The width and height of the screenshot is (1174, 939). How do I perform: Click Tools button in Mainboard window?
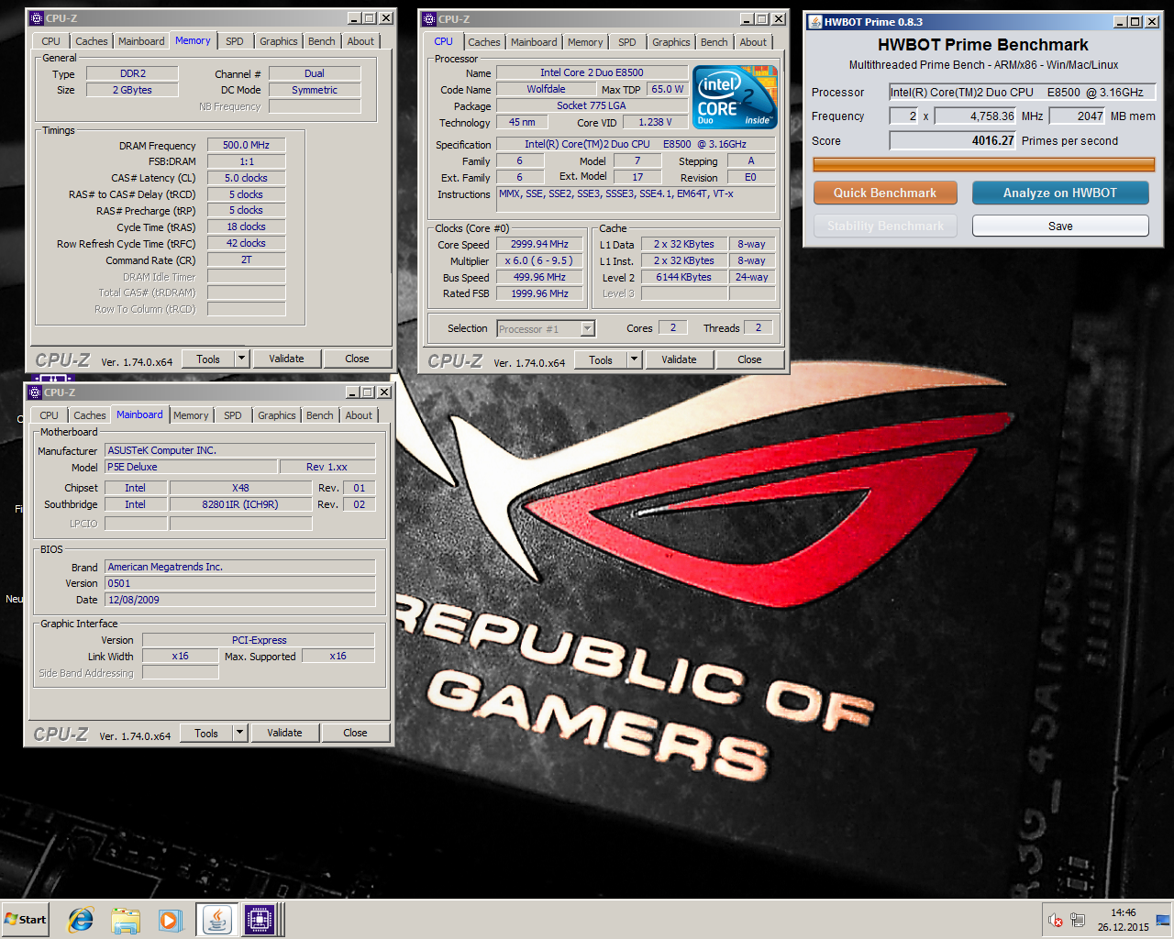[x=206, y=733]
